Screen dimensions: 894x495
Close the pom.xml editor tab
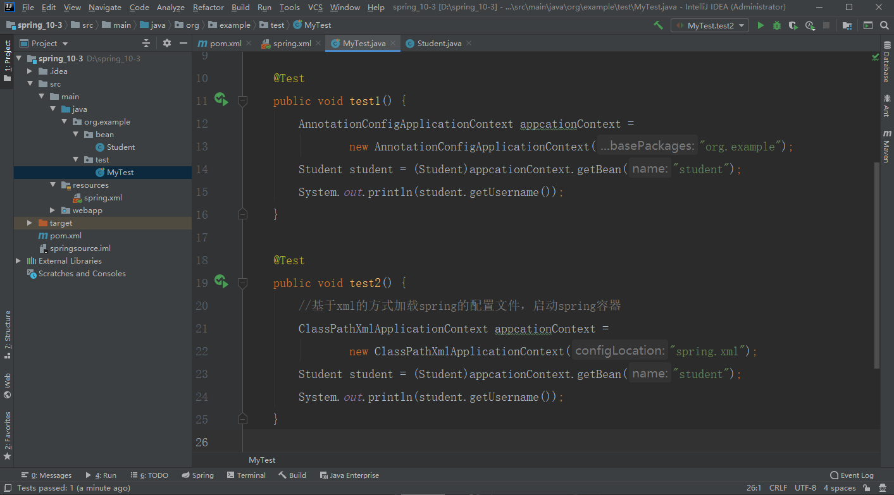tap(249, 44)
